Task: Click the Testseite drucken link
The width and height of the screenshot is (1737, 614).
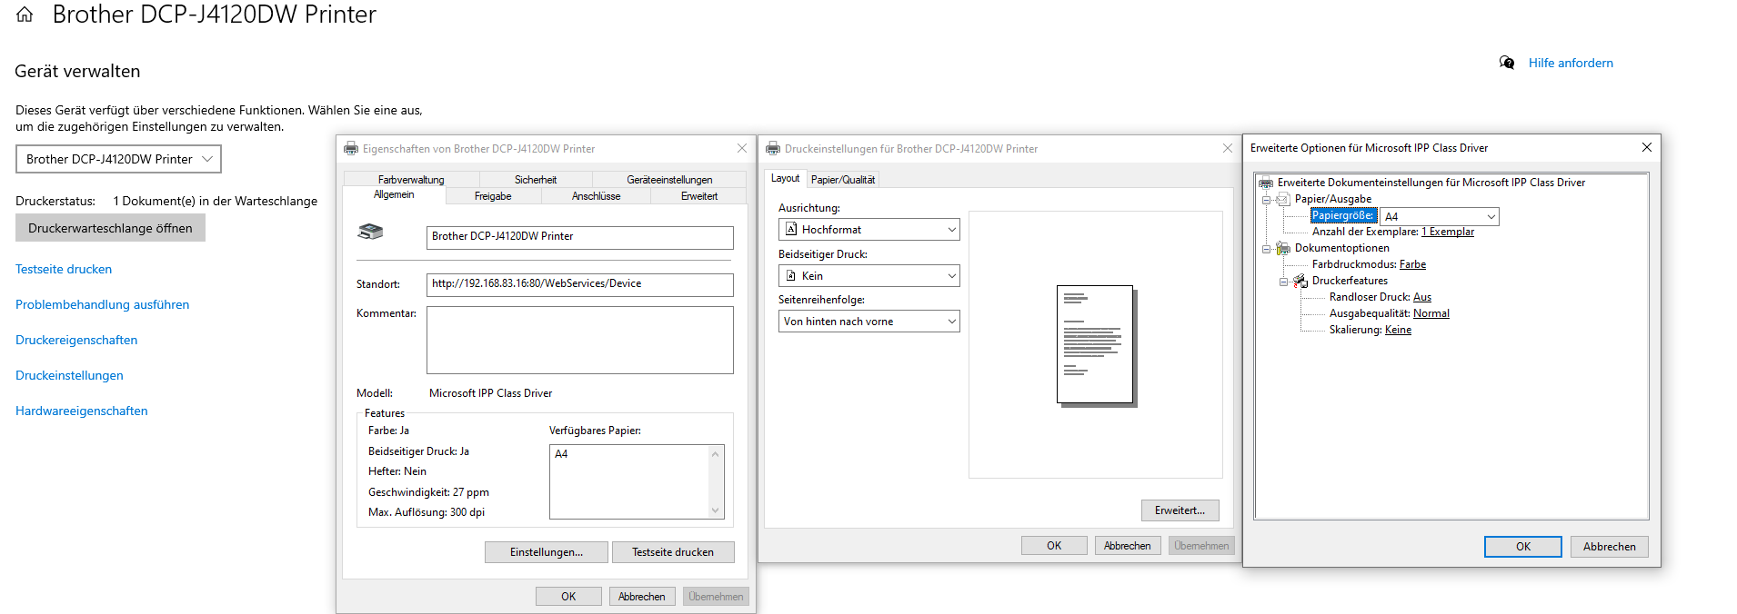Action: pyautogui.click(x=64, y=269)
